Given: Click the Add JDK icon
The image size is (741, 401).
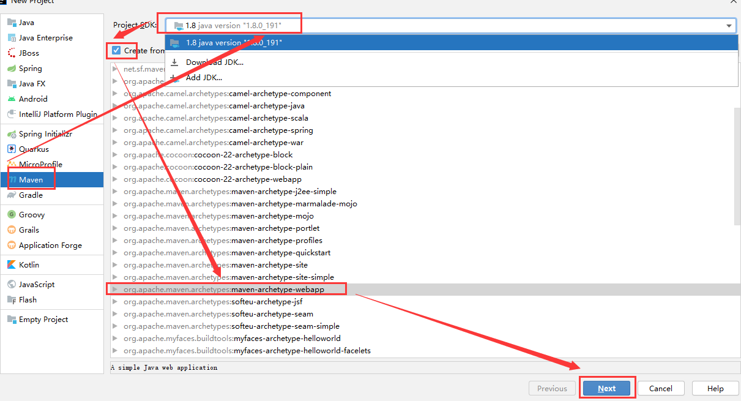Looking at the screenshot, I should pyautogui.click(x=174, y=78).
